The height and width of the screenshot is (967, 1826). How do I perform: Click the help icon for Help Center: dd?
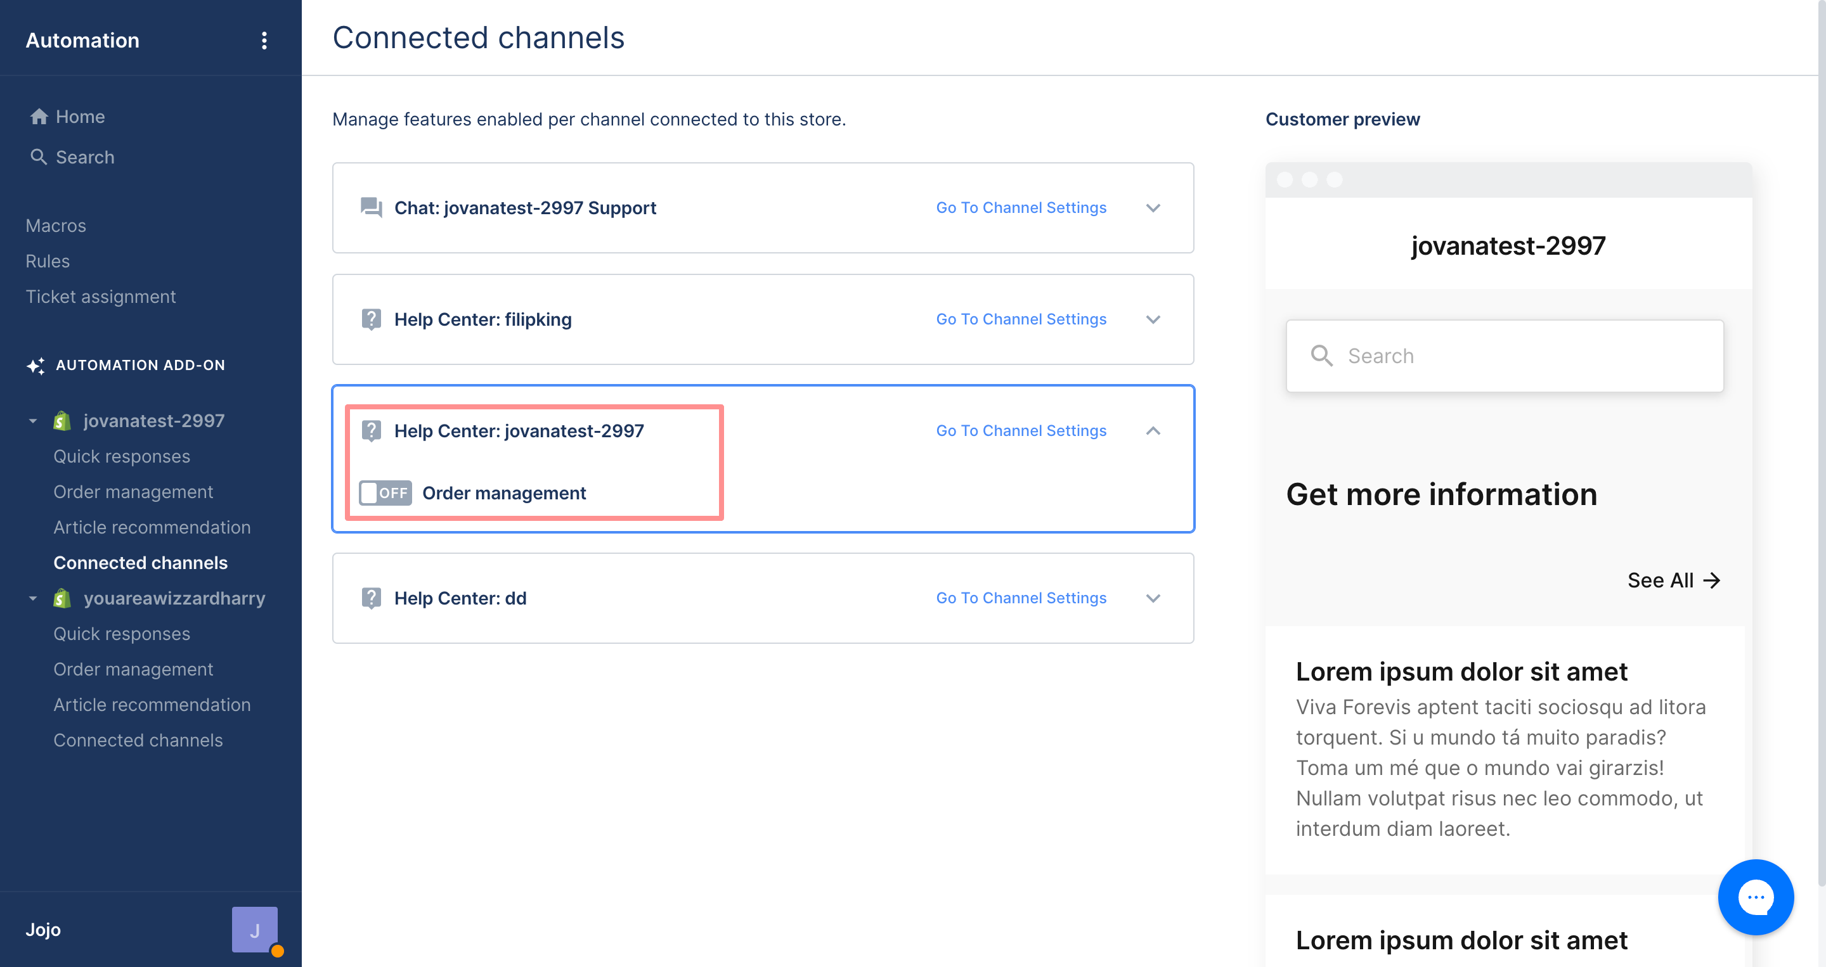[372, 599]
